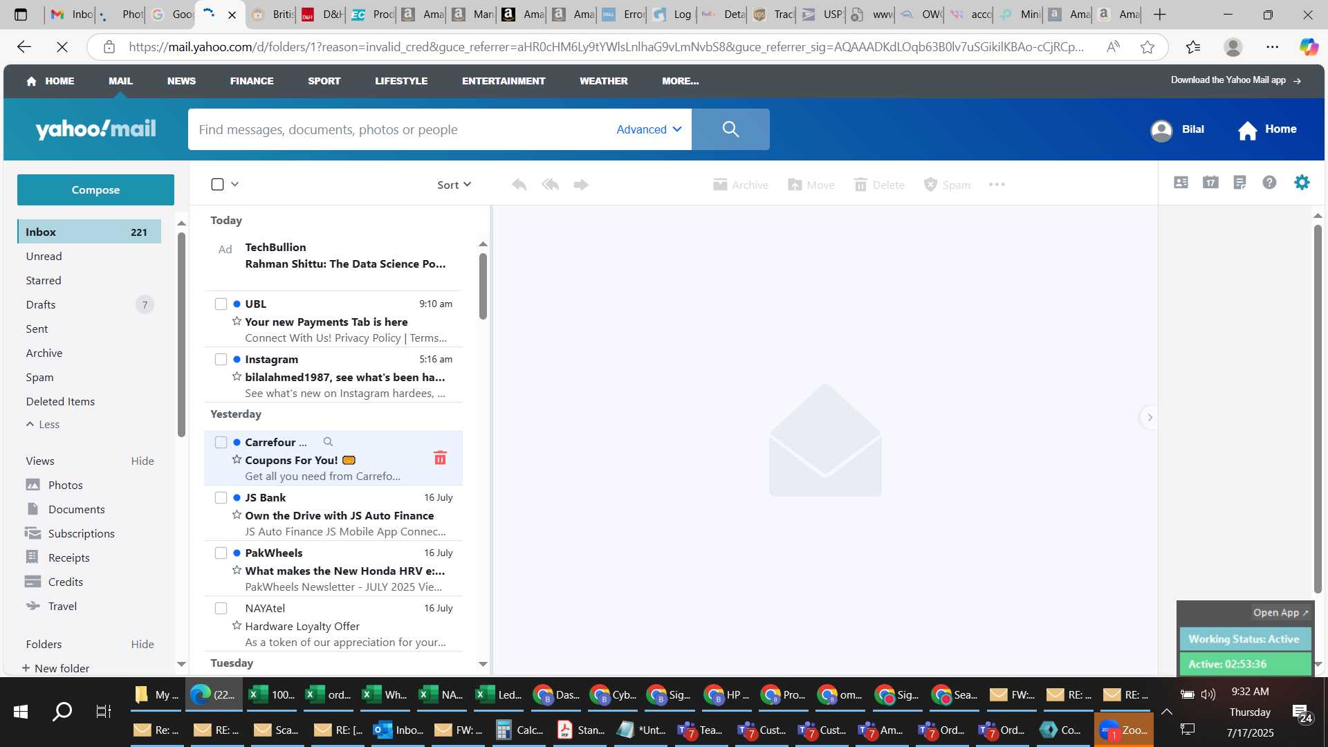Star the Instagram email
The image size is (1328, 747).
pos(237,377)
